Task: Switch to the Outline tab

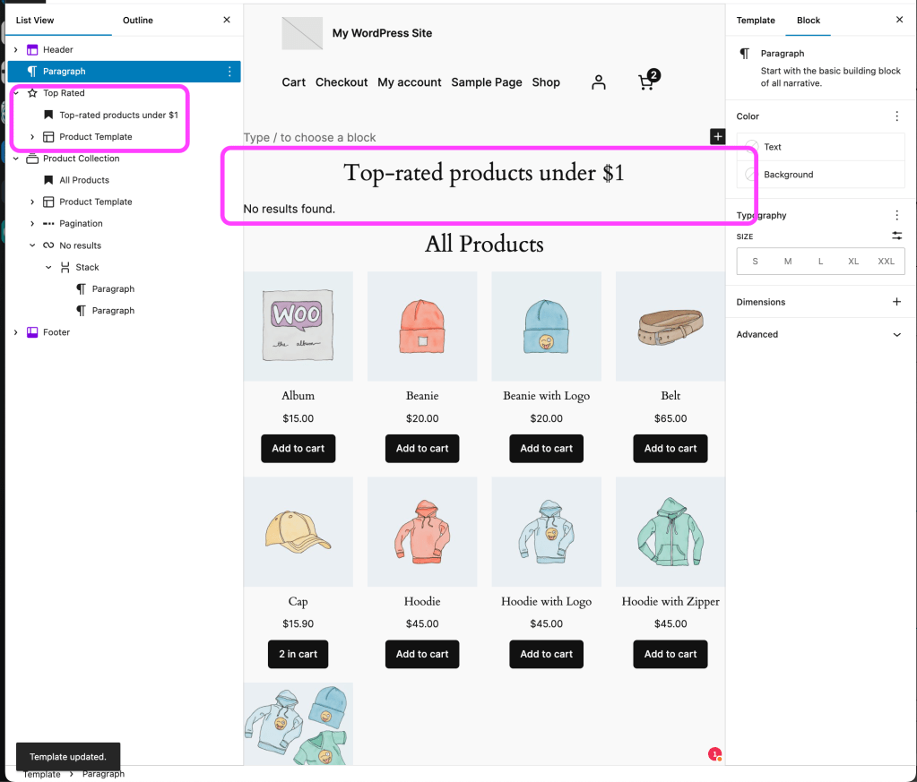Action: (x=137, y=20)
